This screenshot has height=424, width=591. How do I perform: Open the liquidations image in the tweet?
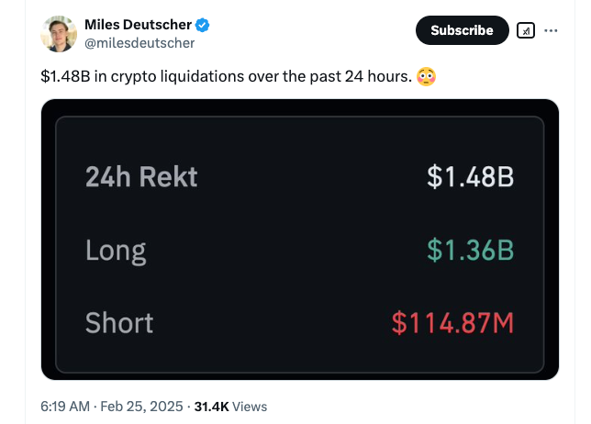click(x=300, y=240)
